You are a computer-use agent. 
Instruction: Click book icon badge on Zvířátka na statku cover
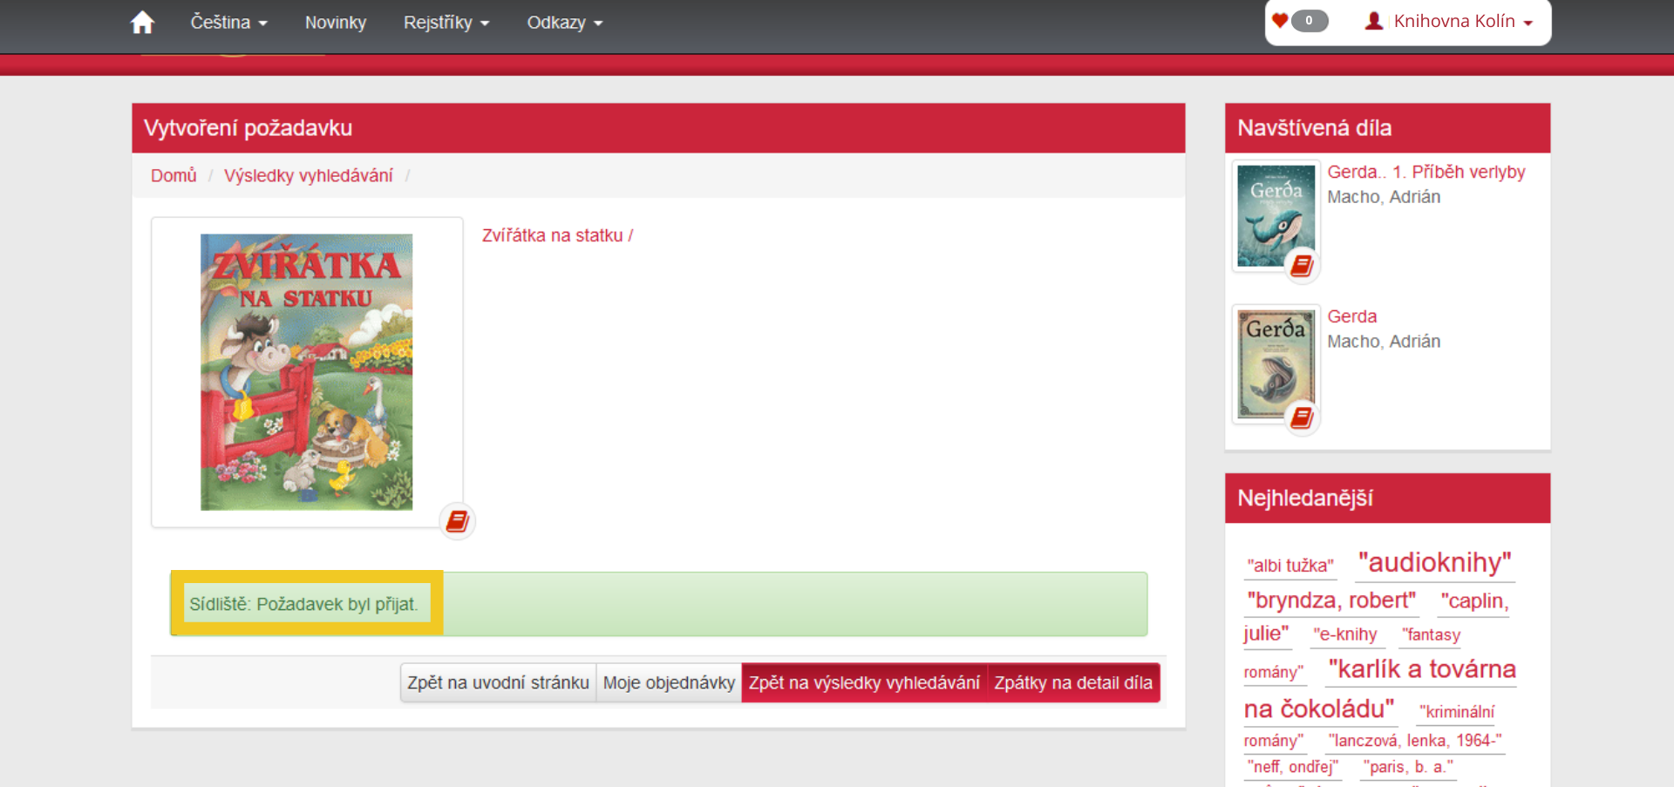(457, 521)
